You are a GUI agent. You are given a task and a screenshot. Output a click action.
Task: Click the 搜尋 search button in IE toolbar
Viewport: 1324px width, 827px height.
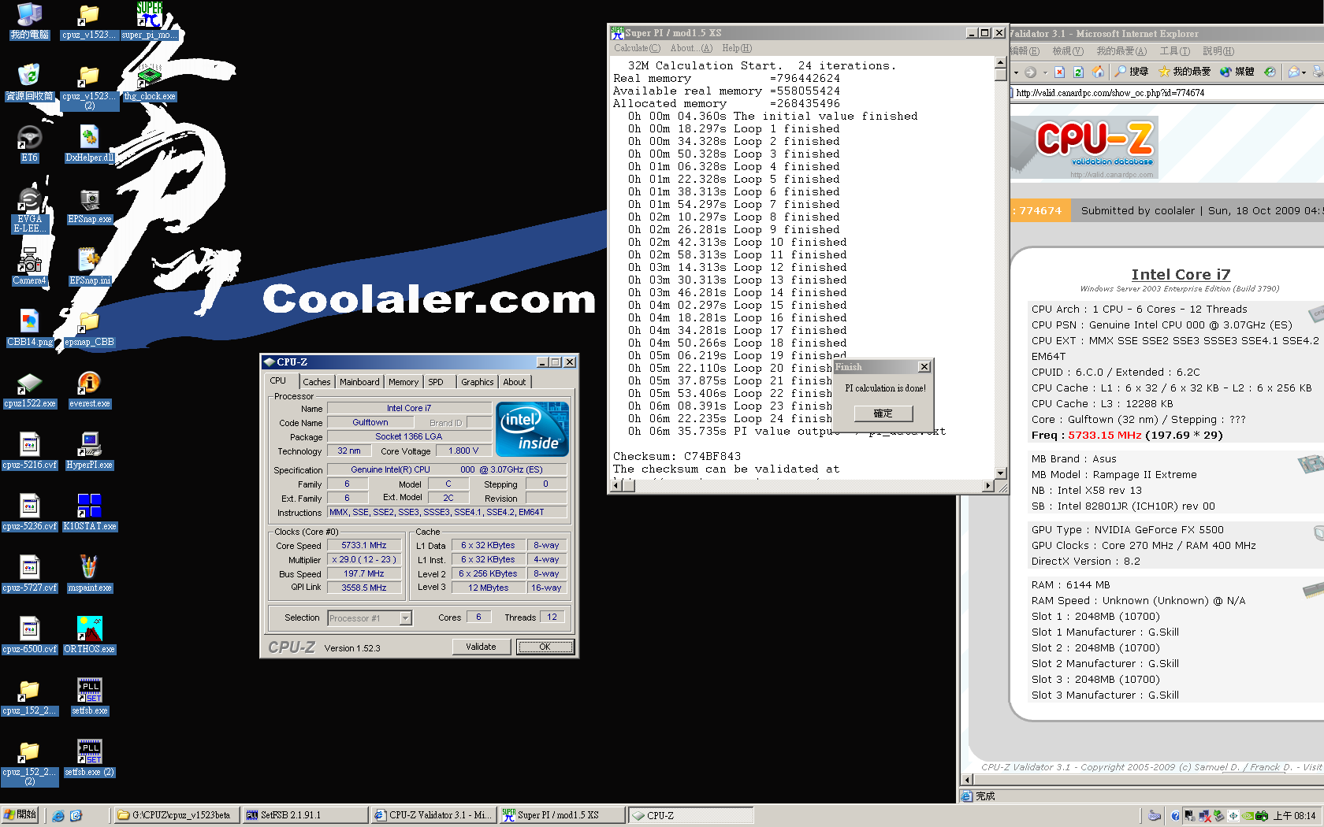[1131, 72]
